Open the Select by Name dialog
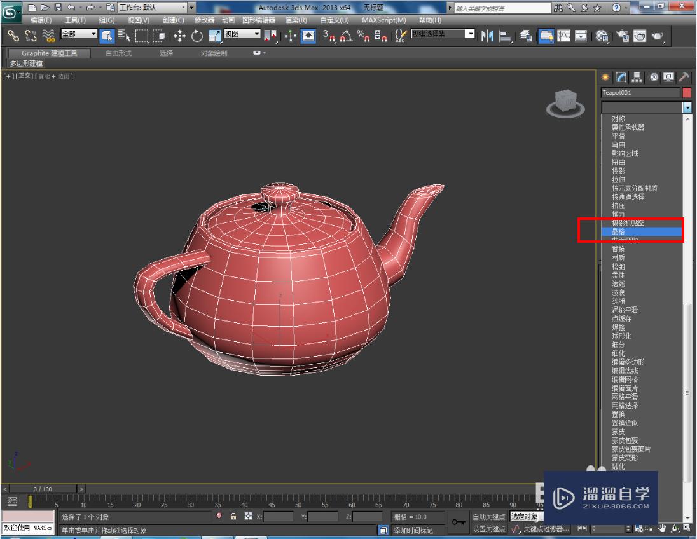The width and height of the screenshot is (697, 539). click(125, 36)
